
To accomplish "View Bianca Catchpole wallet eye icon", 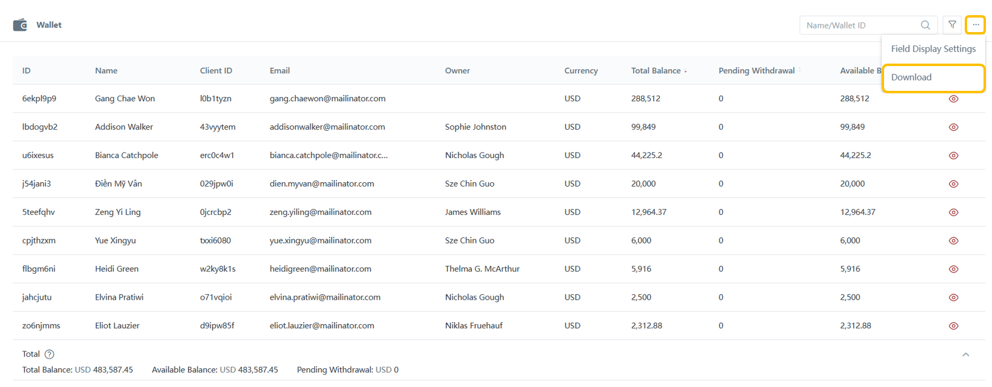I will click(953, 156).
